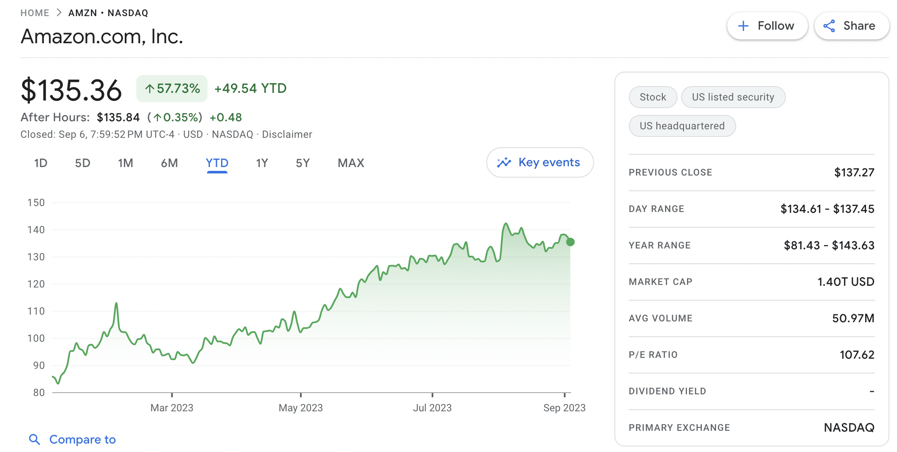This screenshot has width=897, height=452.
Task: Click the plus icon in Follow button
Action: [x=743, y=26]
